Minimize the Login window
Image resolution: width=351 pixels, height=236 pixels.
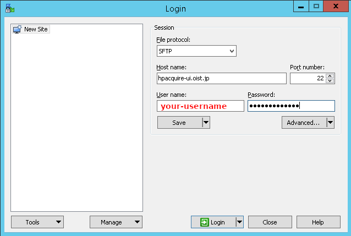[x=300, y=7]
